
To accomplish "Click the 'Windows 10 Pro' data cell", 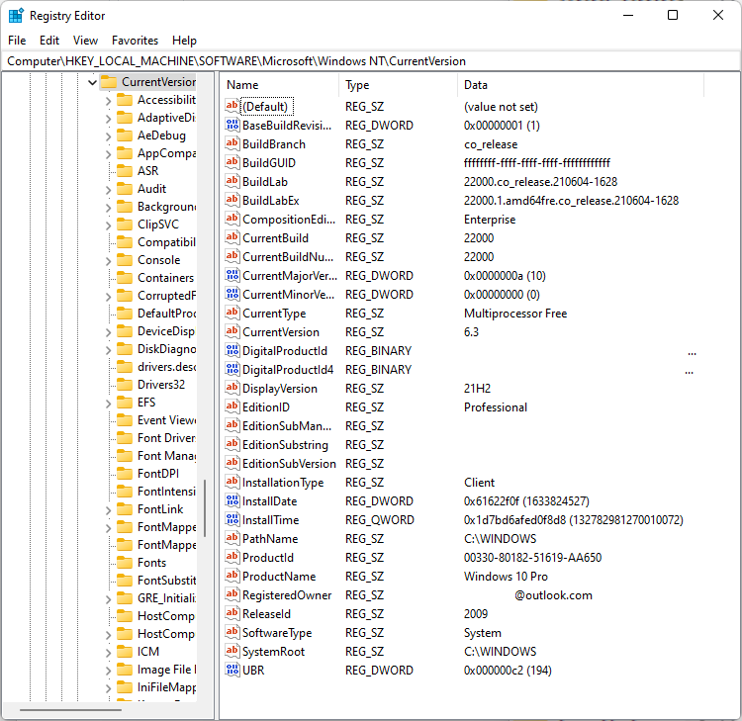I will coord(506,577).
